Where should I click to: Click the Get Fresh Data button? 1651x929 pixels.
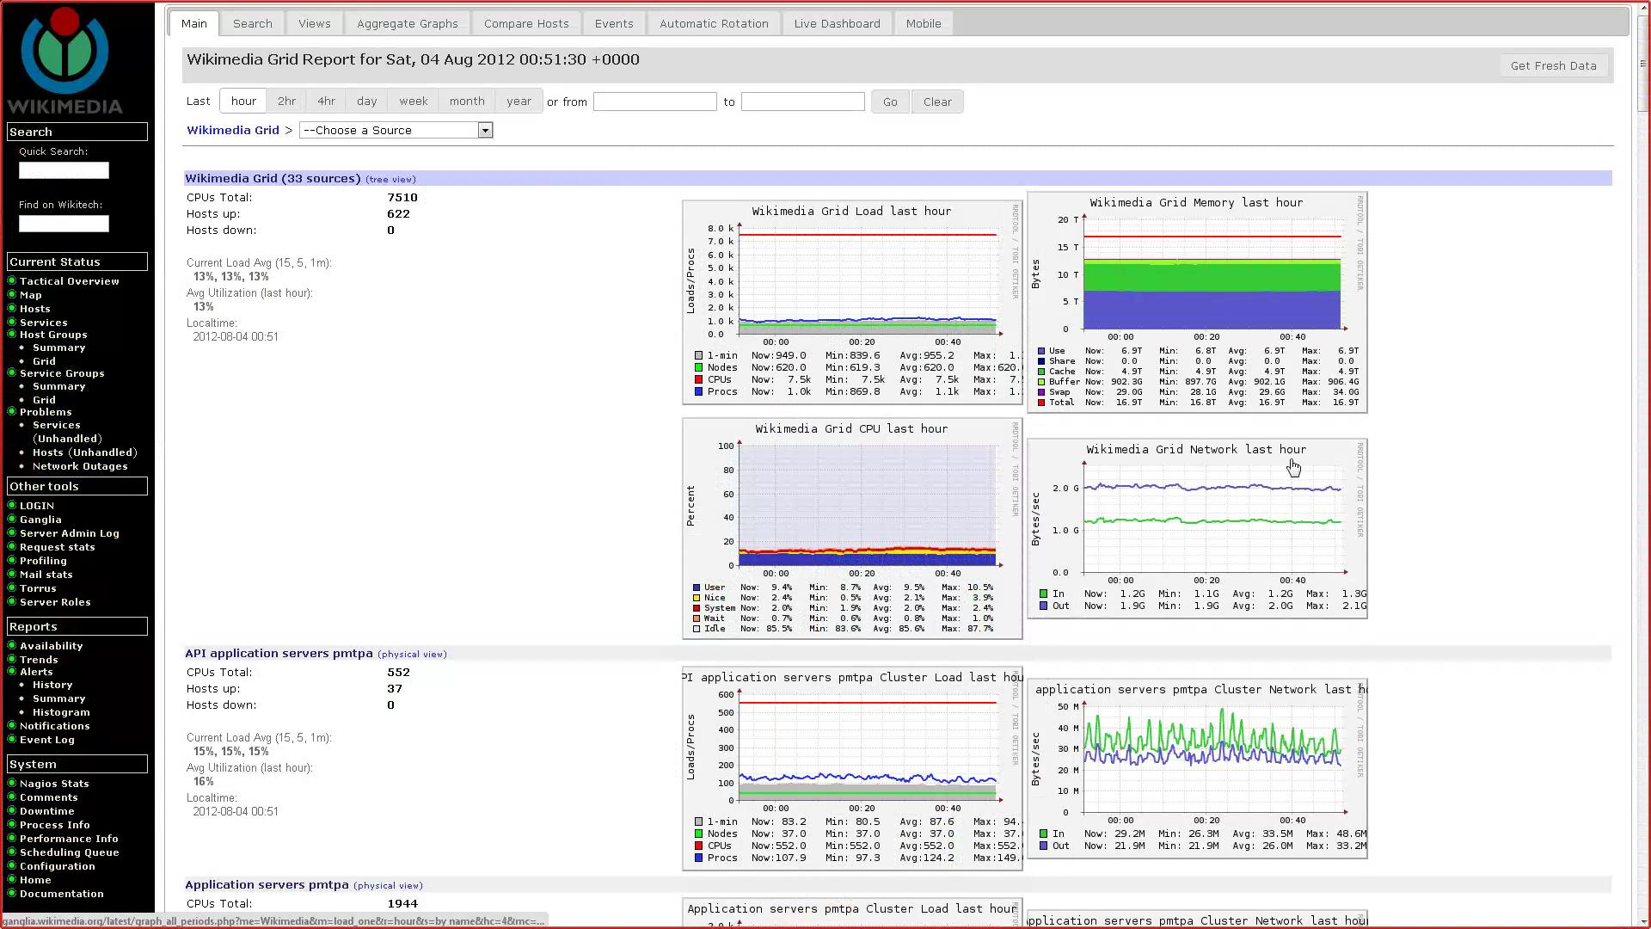1553,65
